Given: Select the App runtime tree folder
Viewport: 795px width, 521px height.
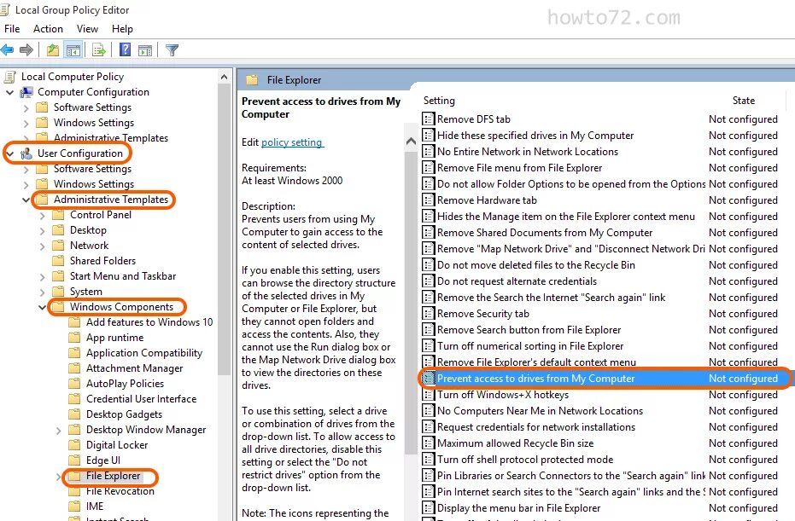Looking at the screenshot, I should point(114,338).
